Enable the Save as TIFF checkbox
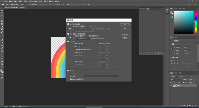The height and width of the screenshot is (108, 199). [x=73, y=62]
